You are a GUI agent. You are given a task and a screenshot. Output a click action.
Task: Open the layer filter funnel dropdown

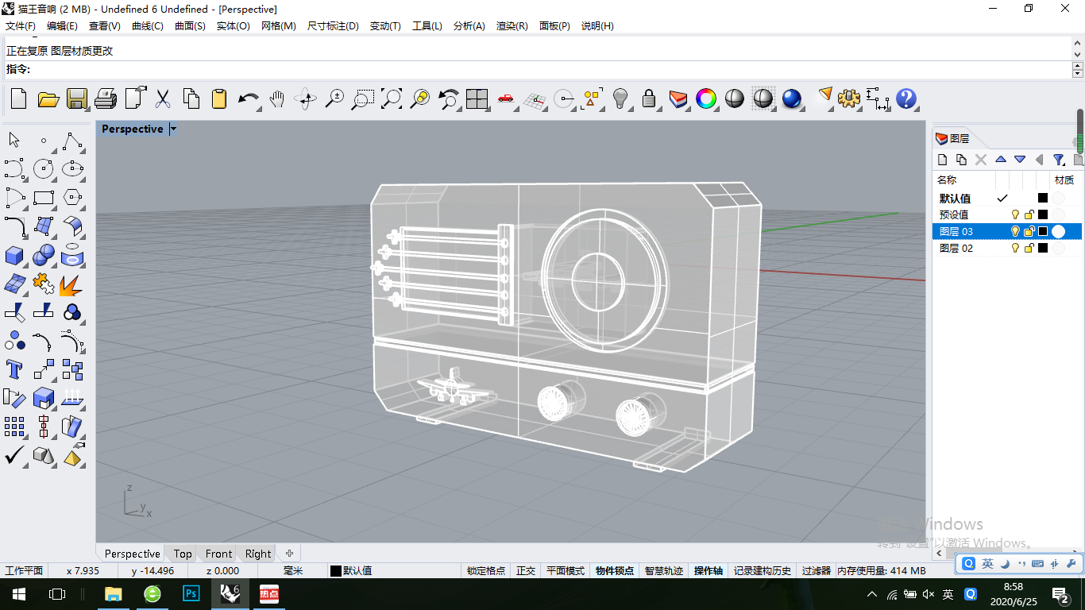(1059, 160)
